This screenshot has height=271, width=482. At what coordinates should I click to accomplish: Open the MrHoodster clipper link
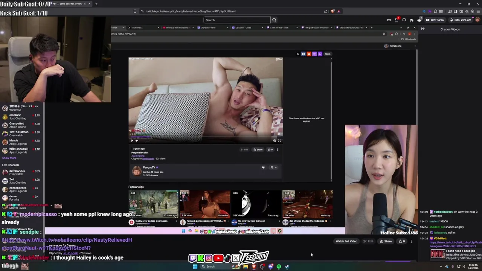pyautogui.click(x=148, y=159)
